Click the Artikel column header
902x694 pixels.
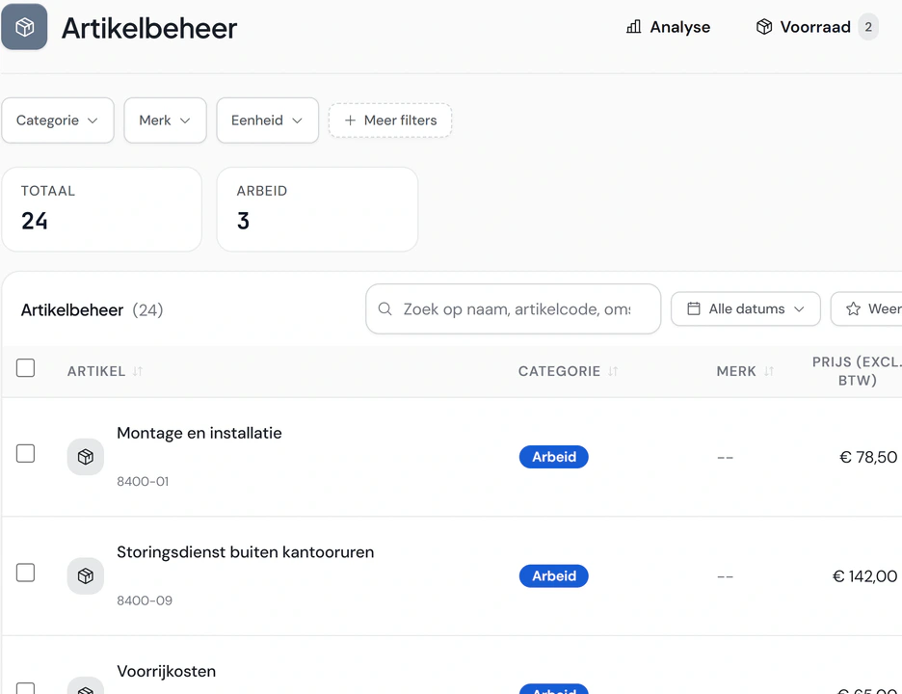(x=96, y=371)
